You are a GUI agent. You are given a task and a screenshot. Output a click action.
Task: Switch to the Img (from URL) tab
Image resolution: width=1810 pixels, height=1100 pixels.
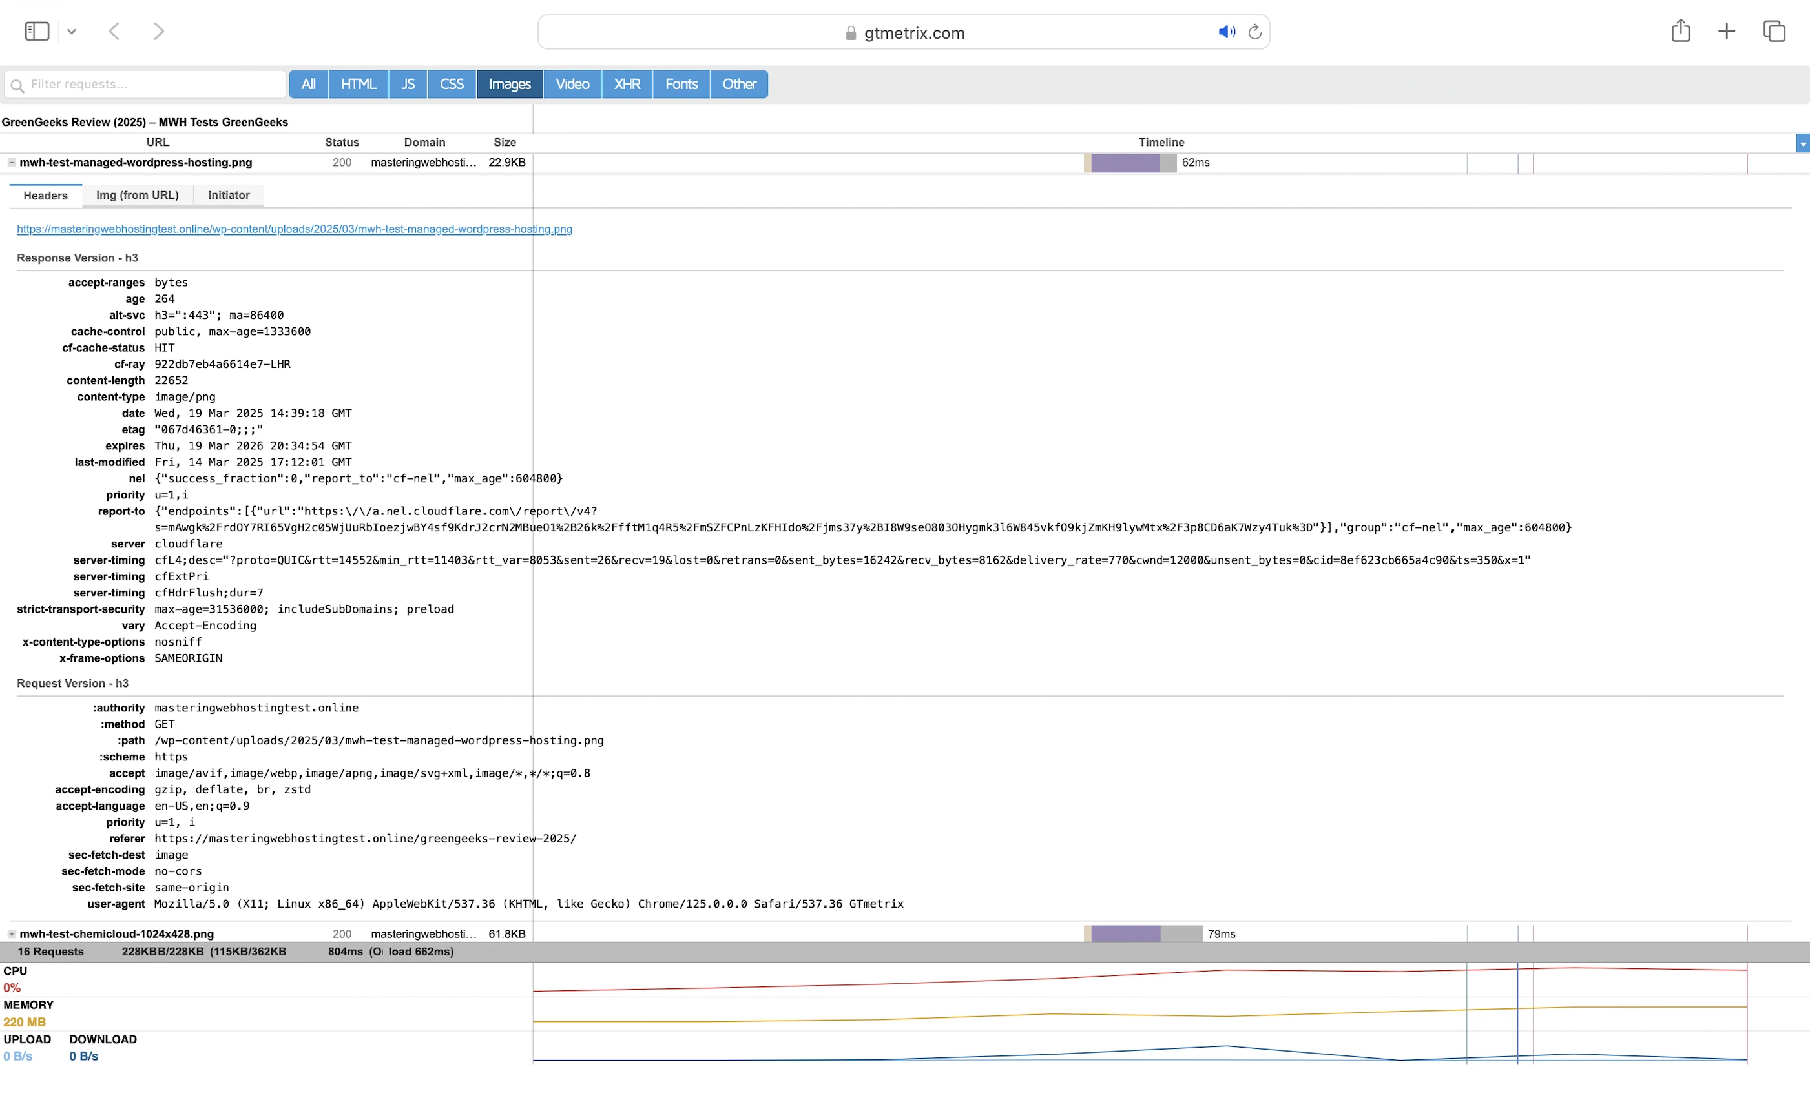(138, 196)
